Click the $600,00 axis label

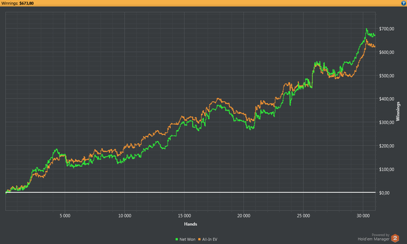tap(387, 52)
